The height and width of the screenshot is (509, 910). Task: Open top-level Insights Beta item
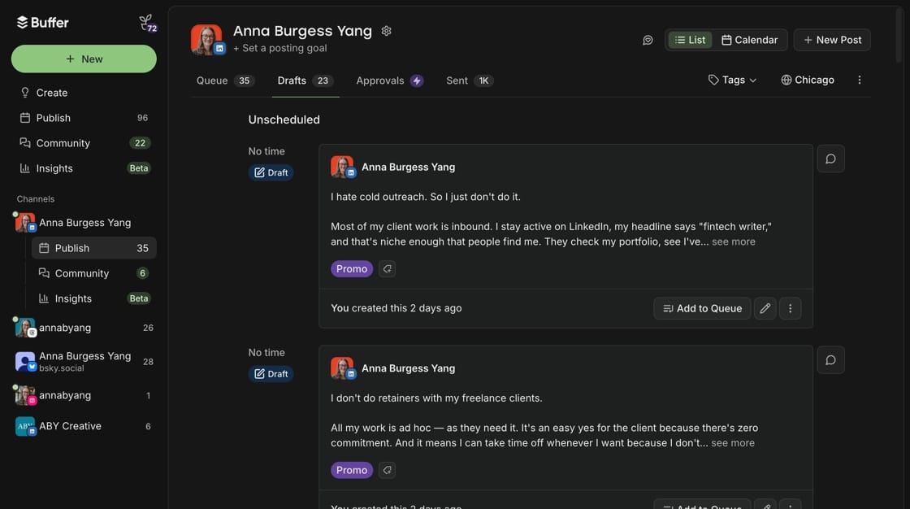(84, 168)
